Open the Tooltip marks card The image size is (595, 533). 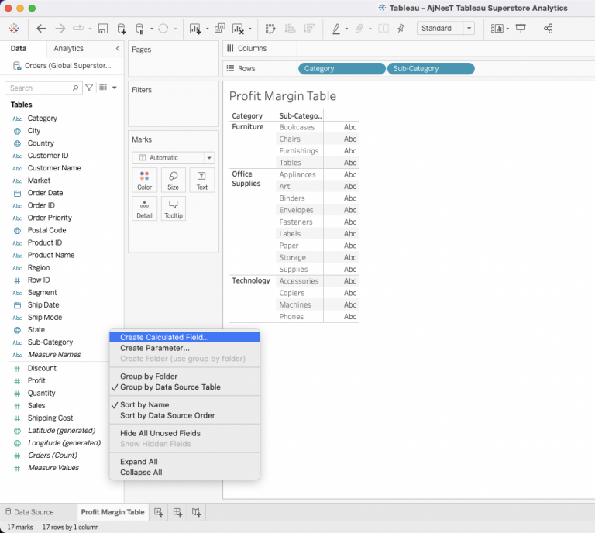(x=174, y=208)
